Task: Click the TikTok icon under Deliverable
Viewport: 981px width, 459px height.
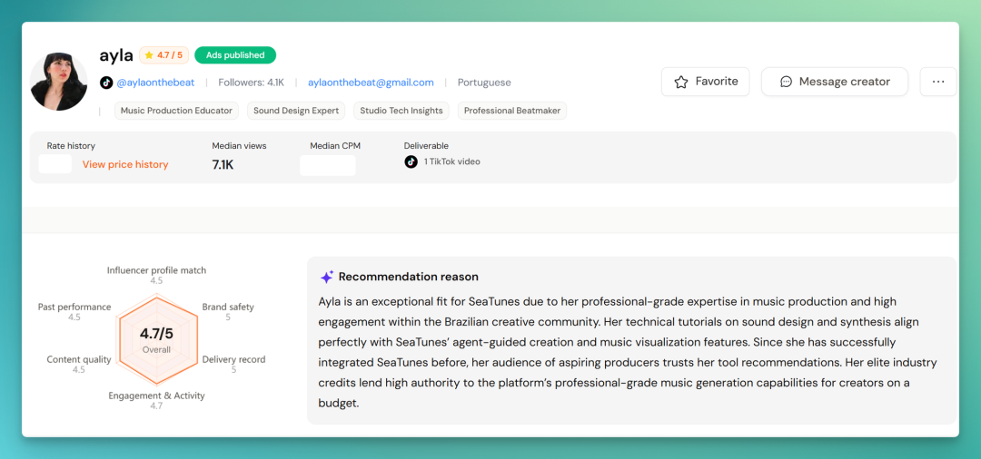Action: pos(411,161)
